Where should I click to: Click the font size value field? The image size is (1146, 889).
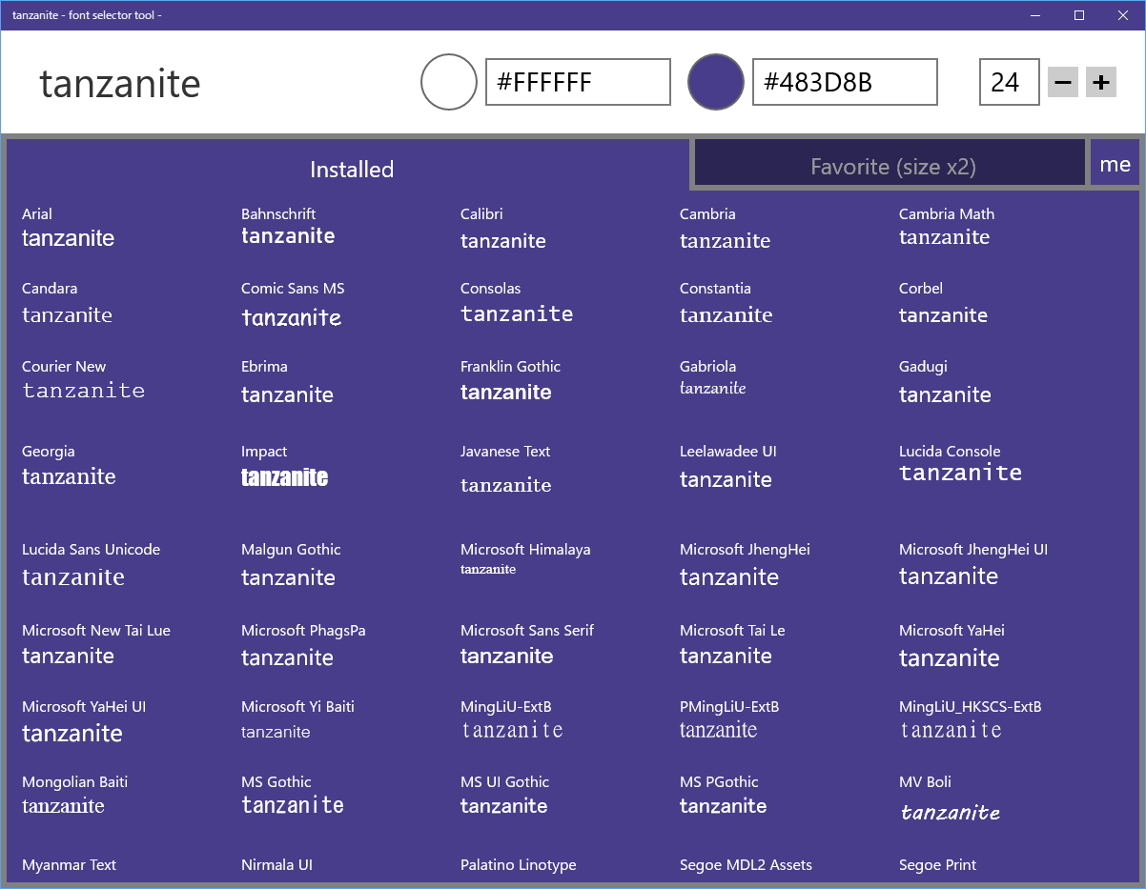point(1009,82)
